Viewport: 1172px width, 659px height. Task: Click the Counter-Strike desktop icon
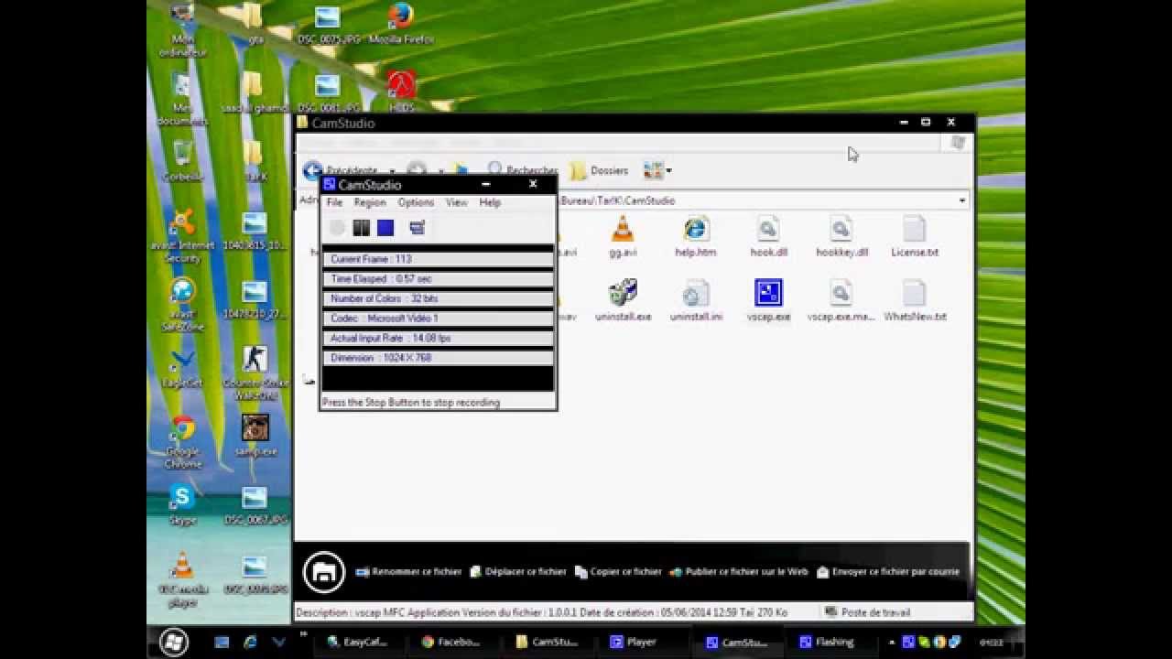coord(255,373)
